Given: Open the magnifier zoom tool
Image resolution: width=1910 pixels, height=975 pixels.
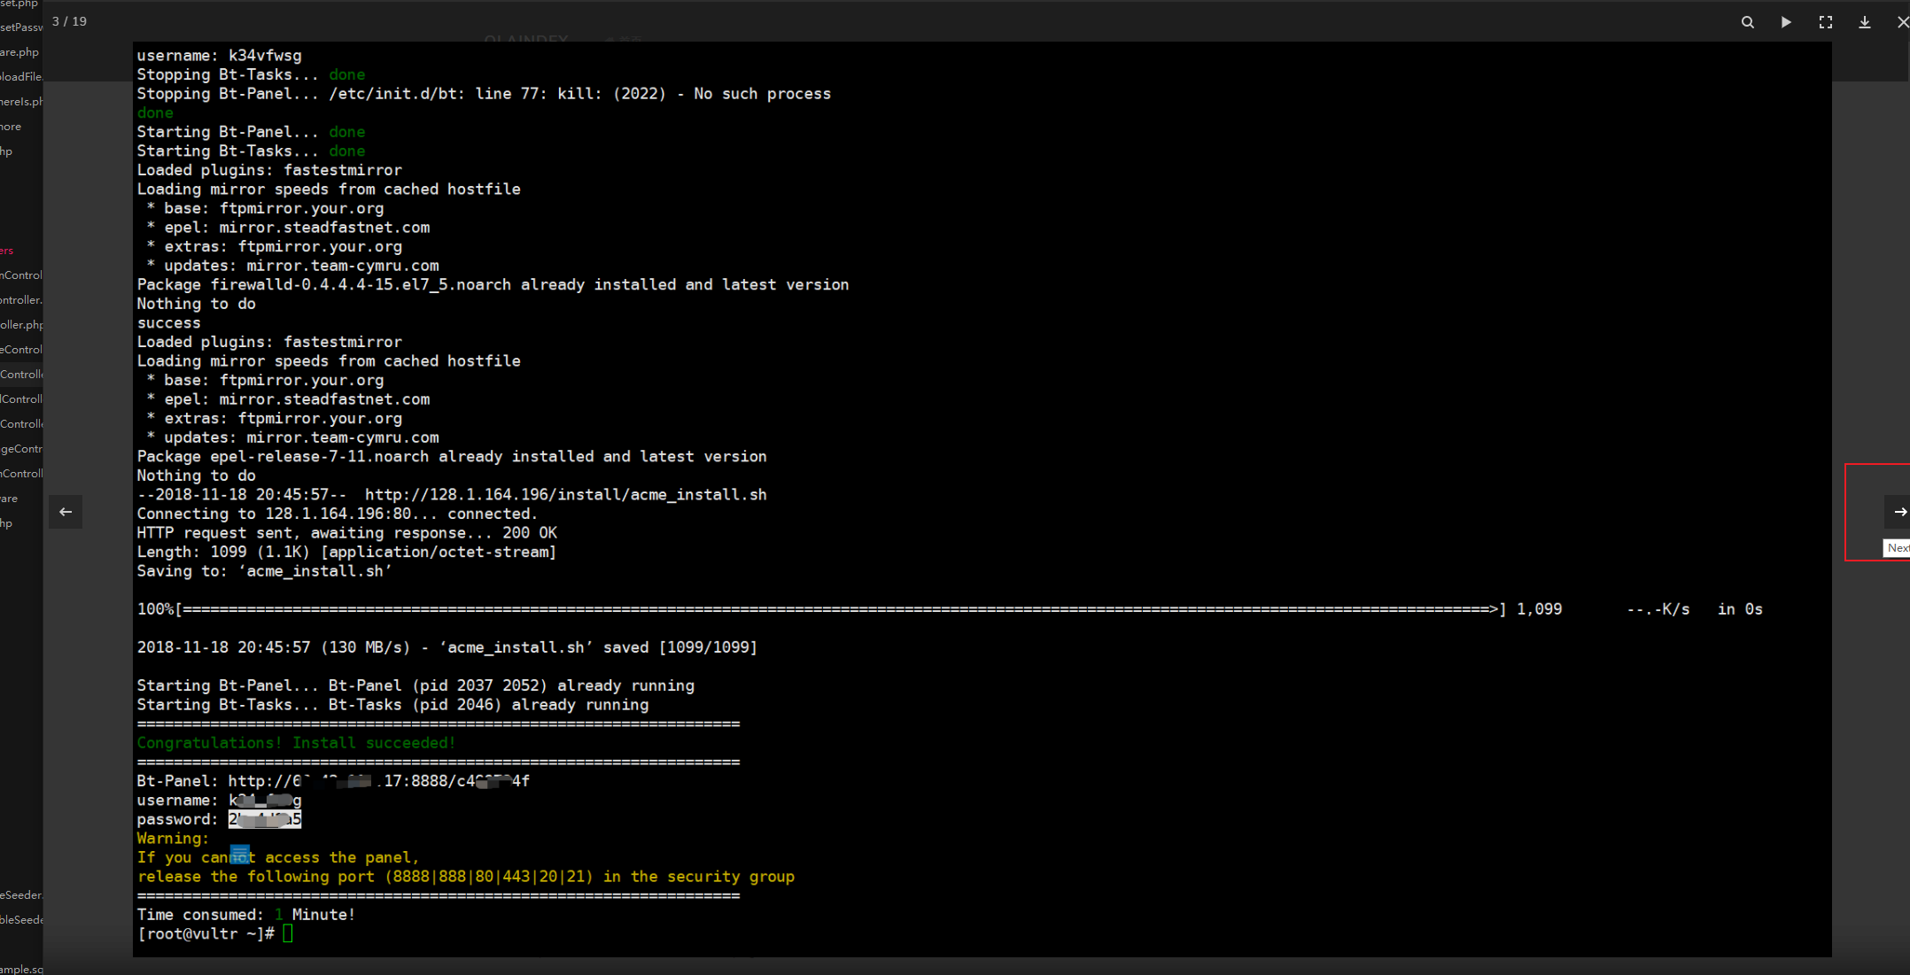Looking at the screenshot, I should pyautogui.click(x=1748, y=22).
